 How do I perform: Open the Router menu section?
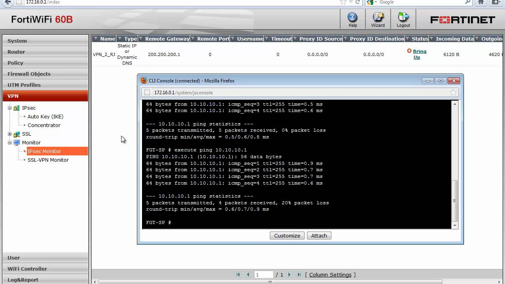(45, 52)
